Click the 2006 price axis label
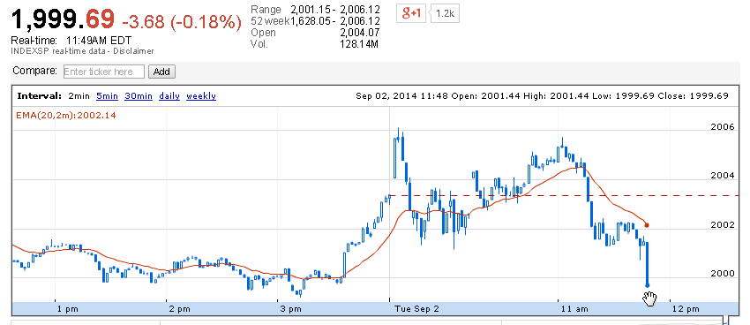 [x=723, y=127]
